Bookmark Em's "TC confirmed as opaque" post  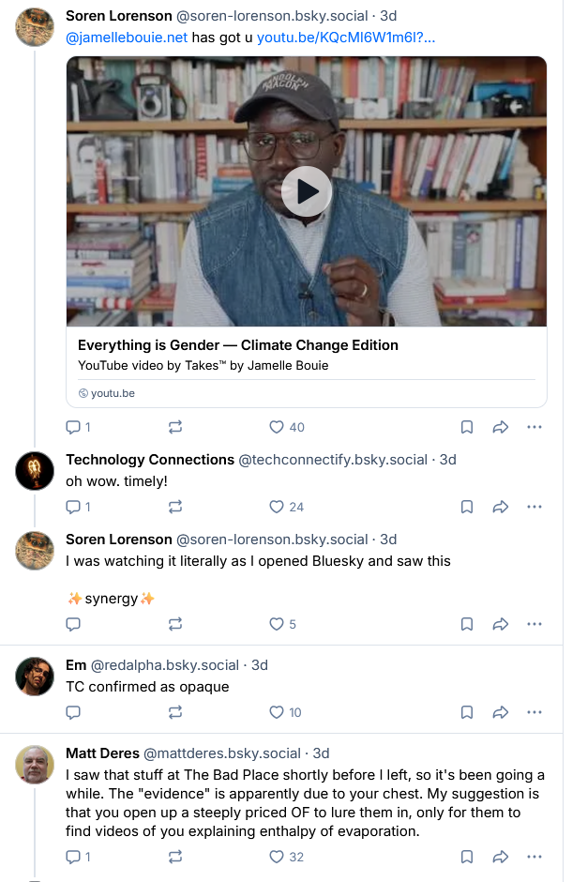(467, 712)
